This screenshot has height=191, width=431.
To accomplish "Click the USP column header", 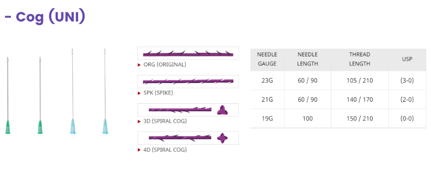I will click(407, 59).
